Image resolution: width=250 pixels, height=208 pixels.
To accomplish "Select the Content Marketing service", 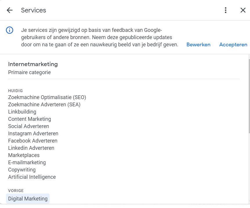I will (29, 119).
